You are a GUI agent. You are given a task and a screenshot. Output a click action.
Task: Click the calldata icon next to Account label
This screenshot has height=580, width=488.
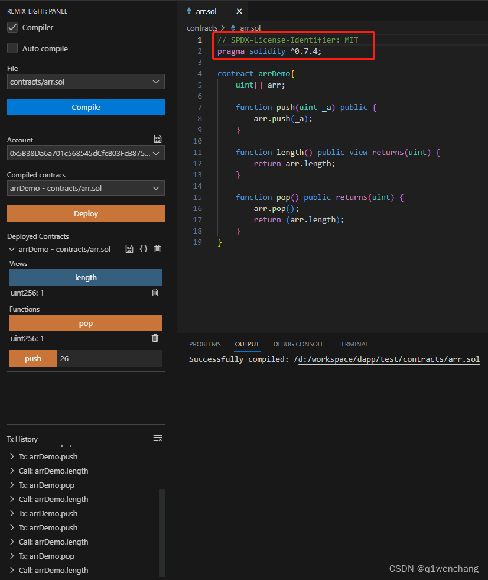coord(157,138)
